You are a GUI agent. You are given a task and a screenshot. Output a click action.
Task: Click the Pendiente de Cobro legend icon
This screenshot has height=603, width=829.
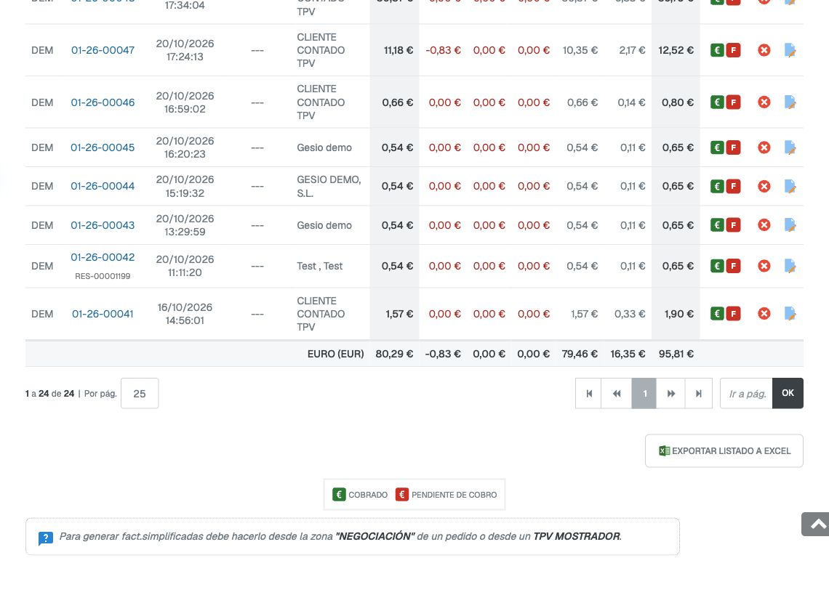[x=402, y=495]
